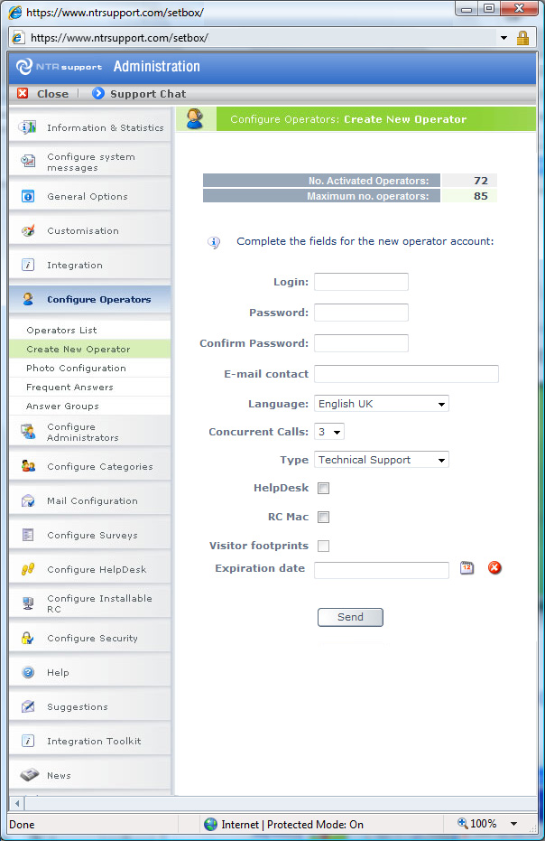Click the Login input field

pyautogui.click(x=361, y=282)
